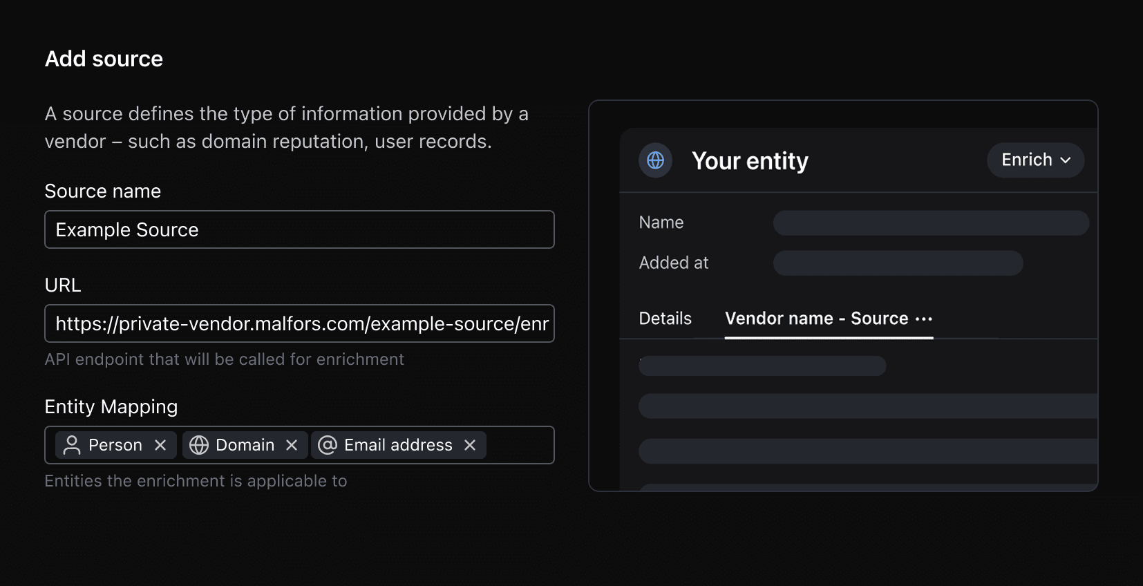
Task: Click the Source name field label
Action: click(x=103, y=191)
